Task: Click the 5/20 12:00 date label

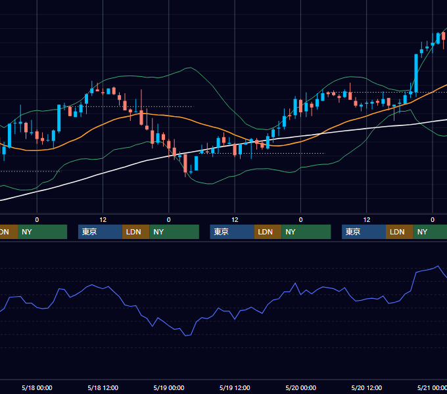Action: [367, 387]
